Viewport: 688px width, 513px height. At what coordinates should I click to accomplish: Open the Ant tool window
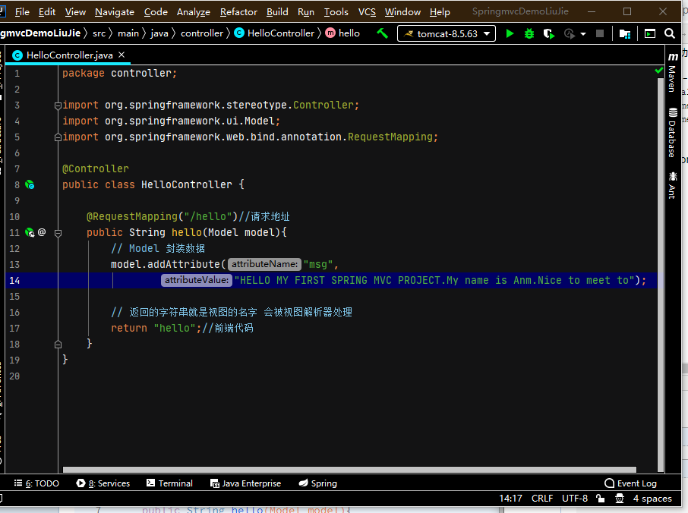click(x=672, y=185)
